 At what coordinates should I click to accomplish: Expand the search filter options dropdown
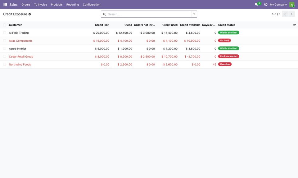tap(194, 14)
